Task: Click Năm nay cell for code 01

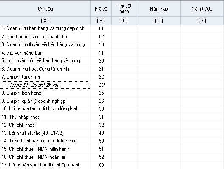Action: 159,29
